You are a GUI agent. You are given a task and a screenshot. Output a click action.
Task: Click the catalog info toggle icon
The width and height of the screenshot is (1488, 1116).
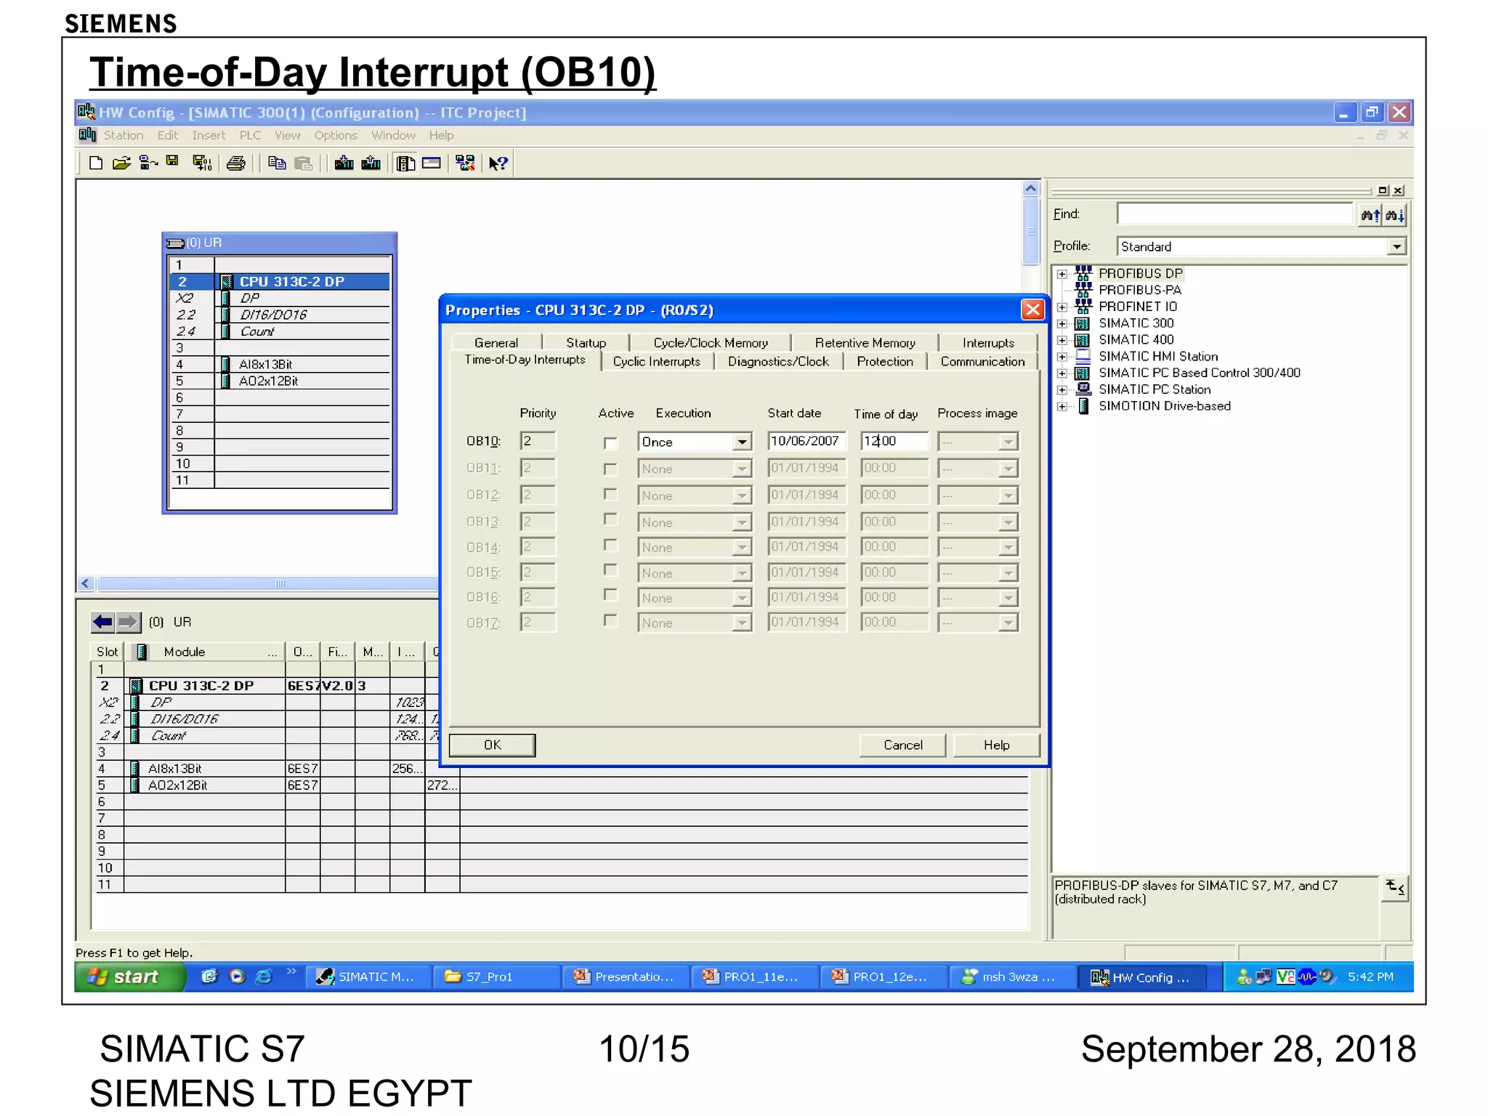[1395, 888]
